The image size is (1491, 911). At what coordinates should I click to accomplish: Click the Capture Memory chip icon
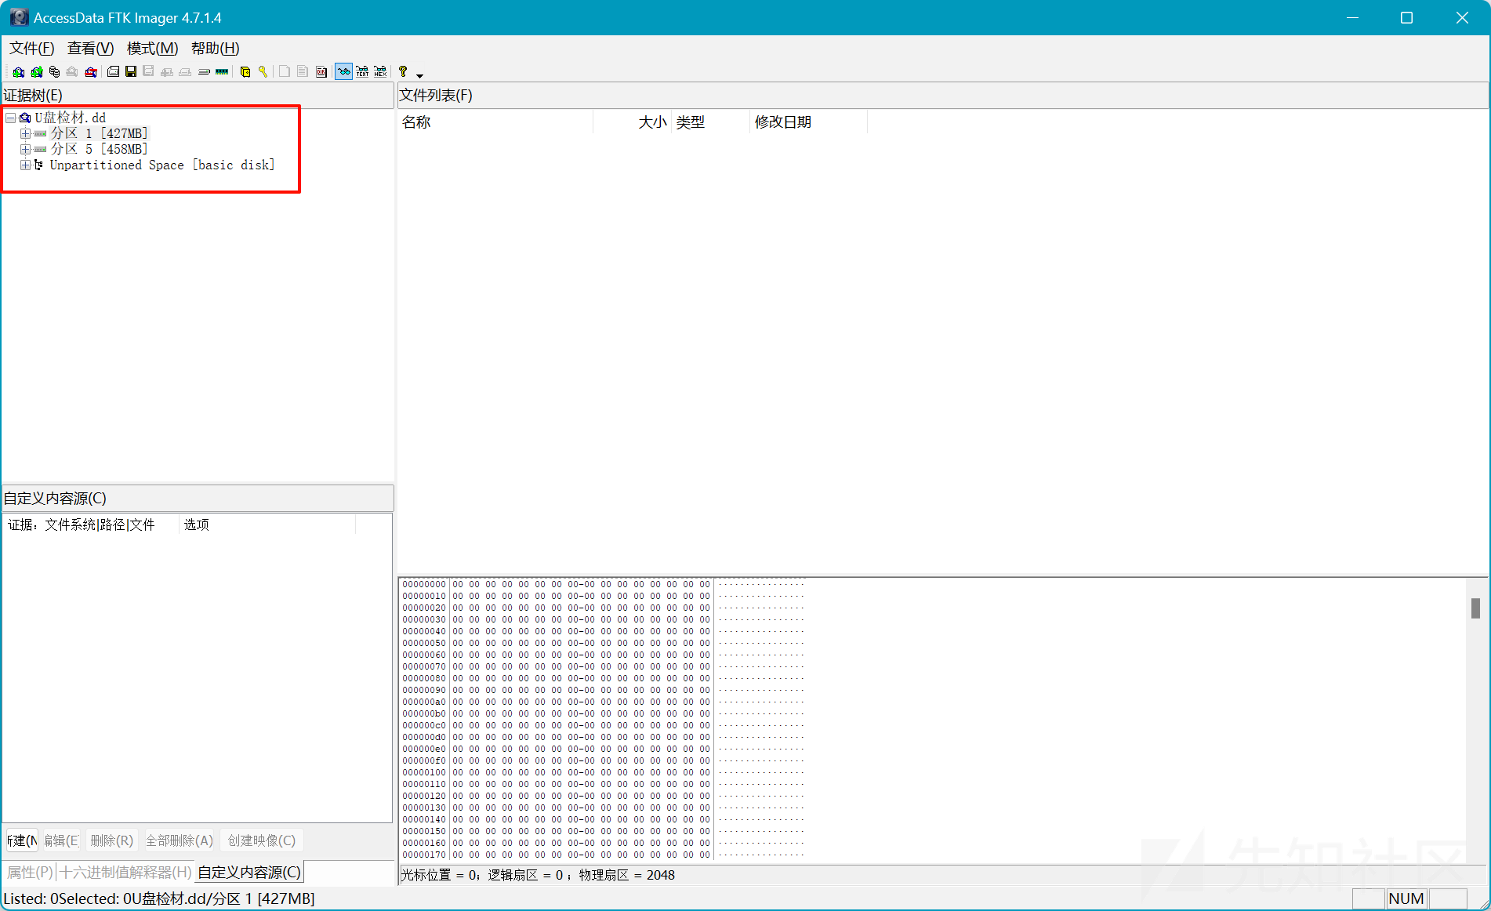[x=222, y=72]
